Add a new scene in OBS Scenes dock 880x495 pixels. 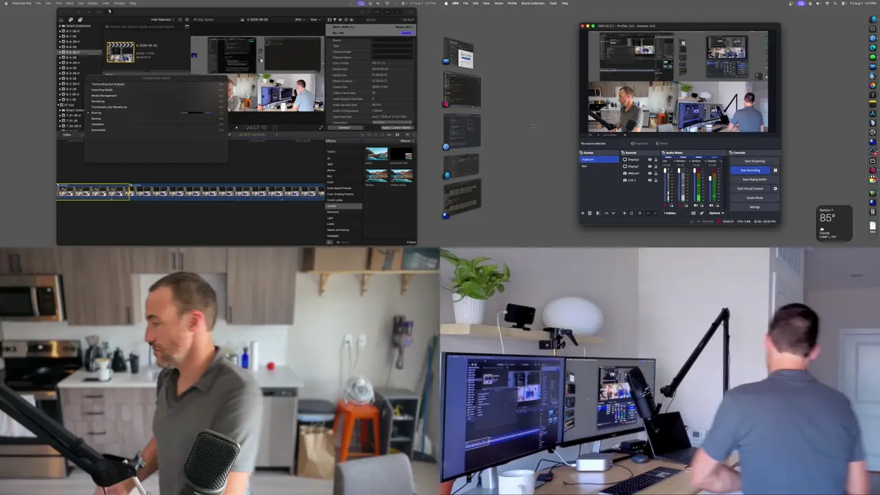pos(583,213)
